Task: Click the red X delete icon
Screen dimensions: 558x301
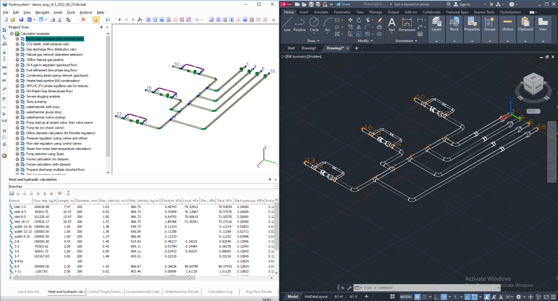Action: pos(84,20)
